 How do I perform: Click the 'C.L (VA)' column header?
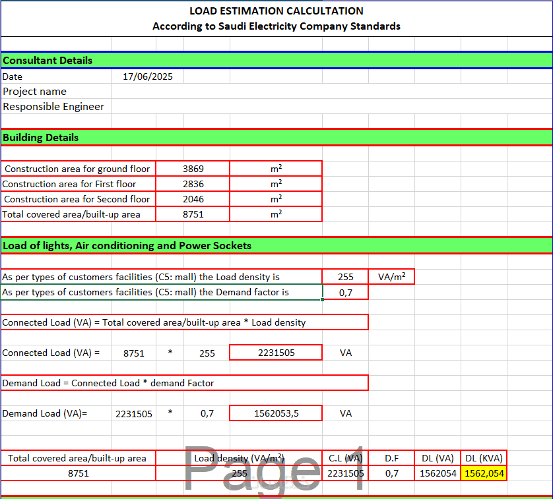tap(345, 458)
